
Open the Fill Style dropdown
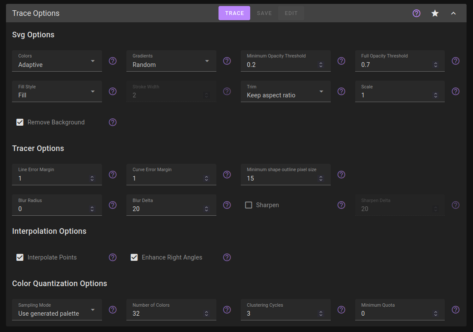pyautogui.click(x=57, y=91)
